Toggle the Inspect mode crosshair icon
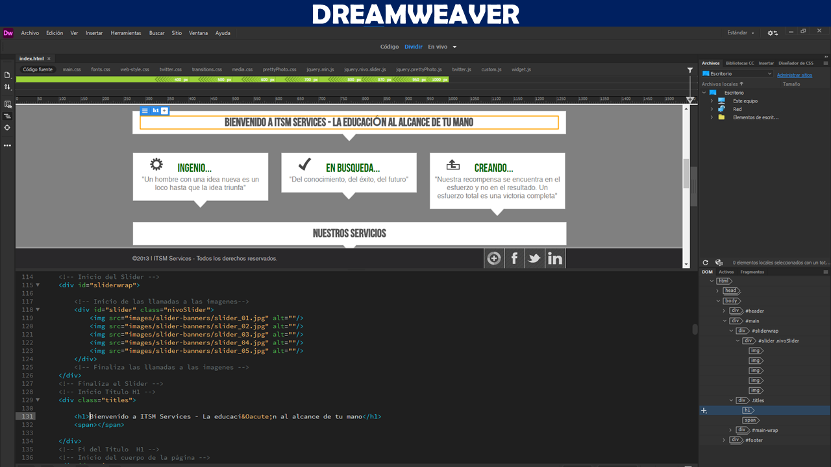This screenshot has height=467, width=831. tap(7, 127)
